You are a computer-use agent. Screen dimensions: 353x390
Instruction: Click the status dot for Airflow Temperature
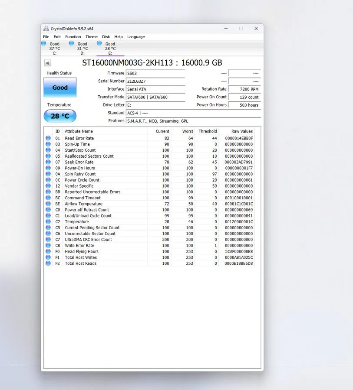click(x=48, y=204)
